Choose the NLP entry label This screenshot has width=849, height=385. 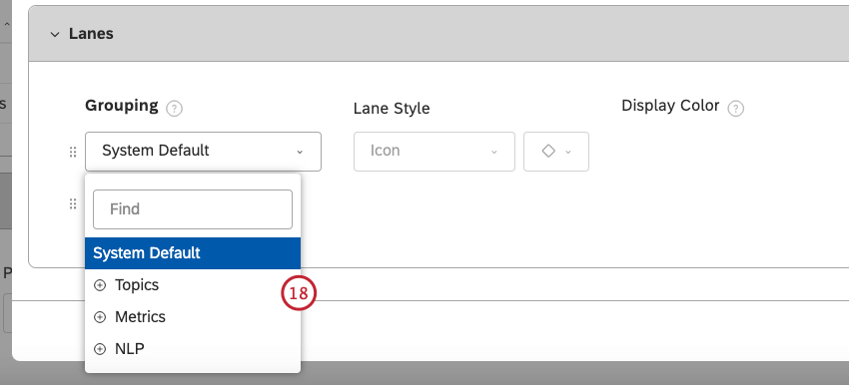tap(130, 349)
